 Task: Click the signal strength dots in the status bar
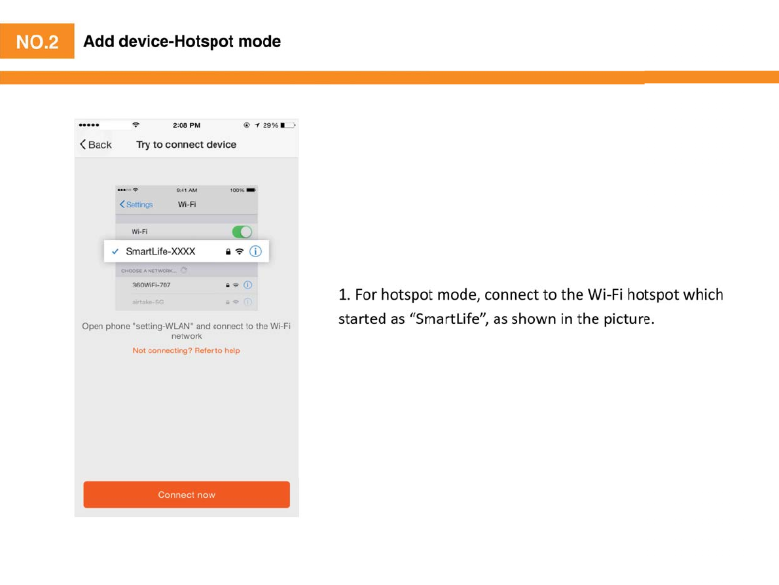pos(89,124)
